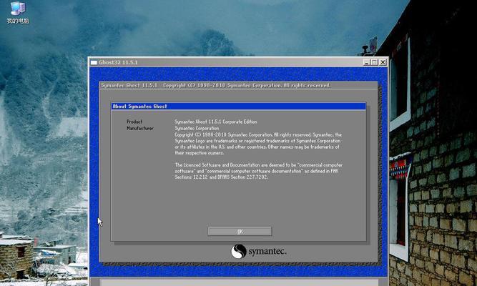Close the Ghost32 11.5.1 window
Screen dimensions: 477x286
(383, 62)
